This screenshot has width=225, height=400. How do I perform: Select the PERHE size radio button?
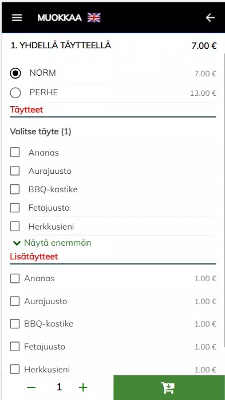pos(15,93)
